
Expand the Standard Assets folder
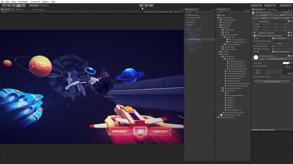coord(217,118)
